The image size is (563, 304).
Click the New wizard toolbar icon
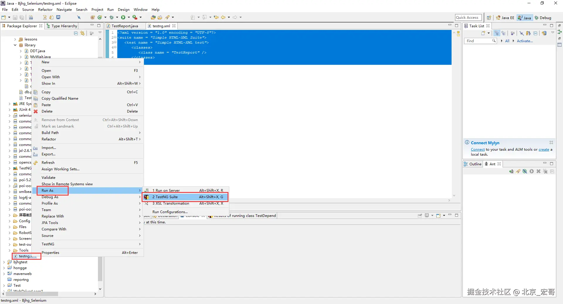[4, 17]
